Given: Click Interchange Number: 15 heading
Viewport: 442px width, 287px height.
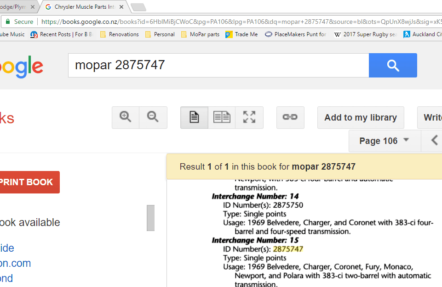Looking at the screenshot, I should [255, 240].
